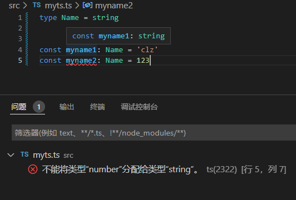296x200 pixels.
Task: Click the TS file icon in breadcrumb
Action: click(x=37, y=5)
